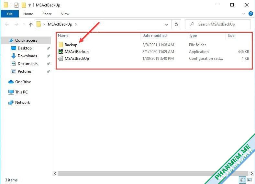255x184 pixels.
Task: Click the OneDrive cloud icon
Action: pyautogui.click(x=11, y=82)
